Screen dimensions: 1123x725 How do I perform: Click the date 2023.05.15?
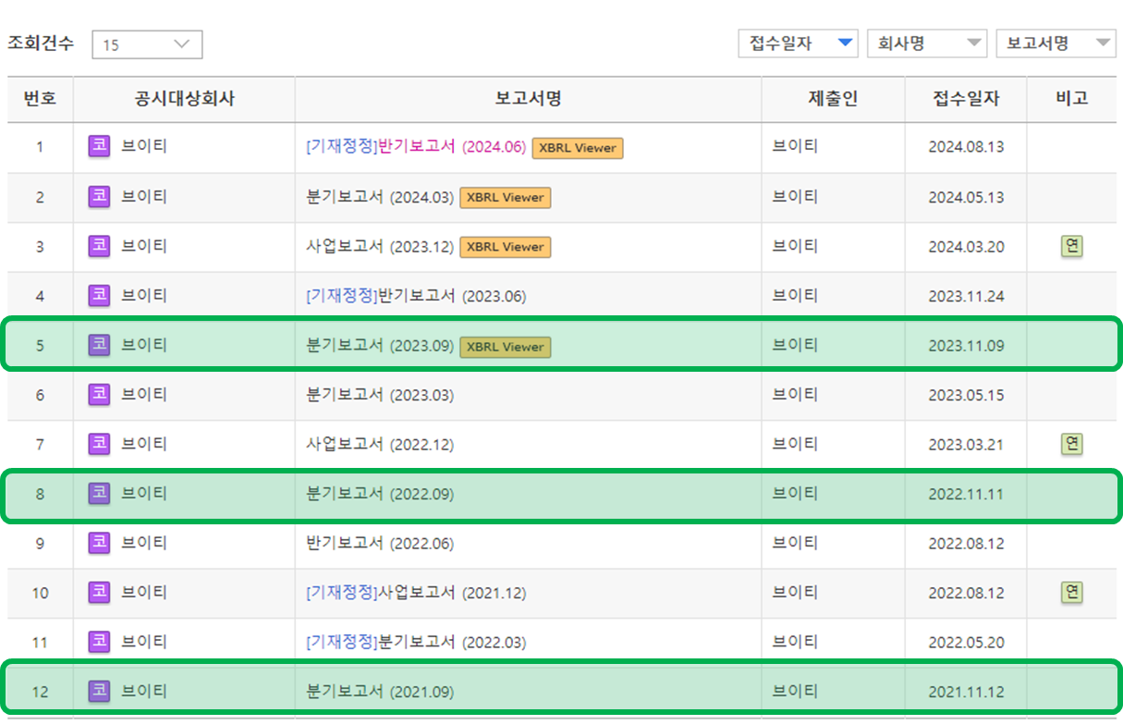coord(966,395)
